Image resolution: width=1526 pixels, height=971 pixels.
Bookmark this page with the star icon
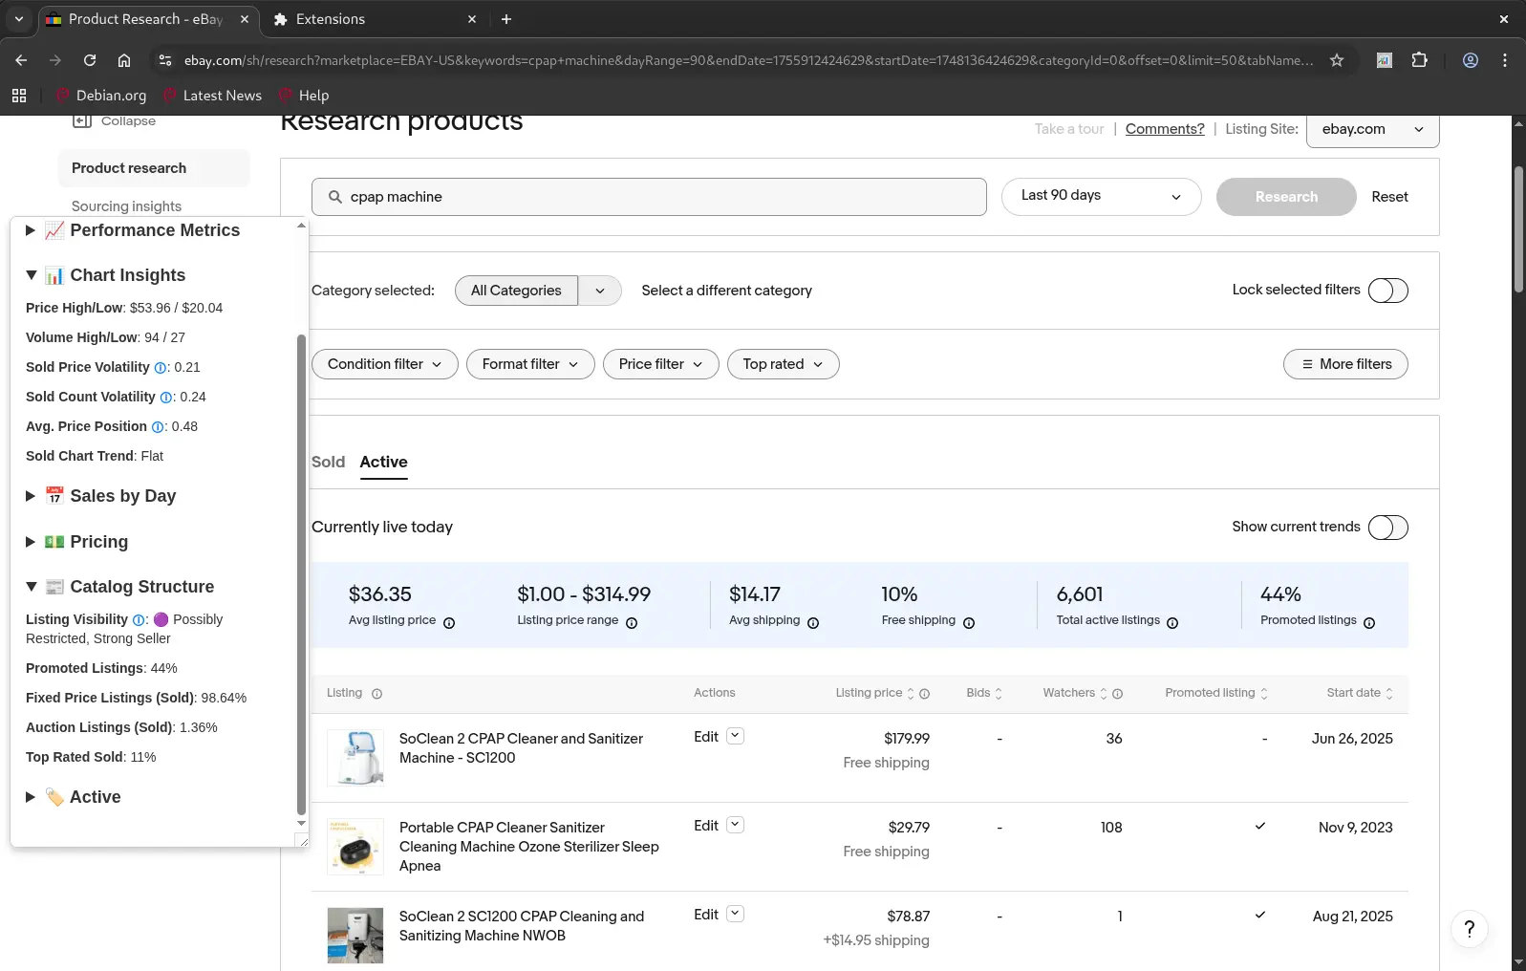[x=1337, y=60]
